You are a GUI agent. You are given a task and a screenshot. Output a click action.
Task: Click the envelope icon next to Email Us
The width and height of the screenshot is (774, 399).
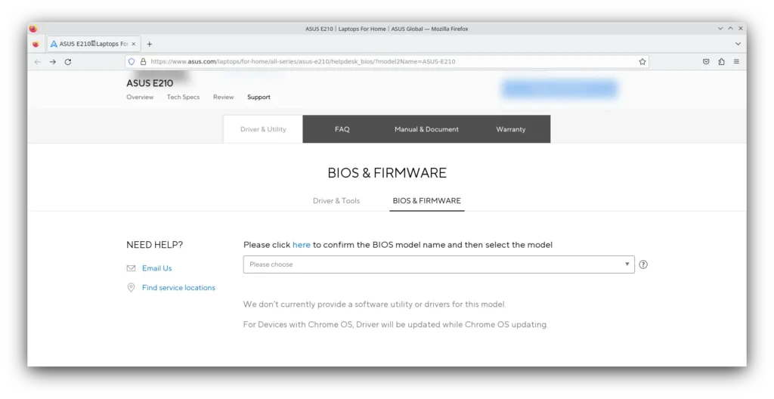[x=131, y=268]
